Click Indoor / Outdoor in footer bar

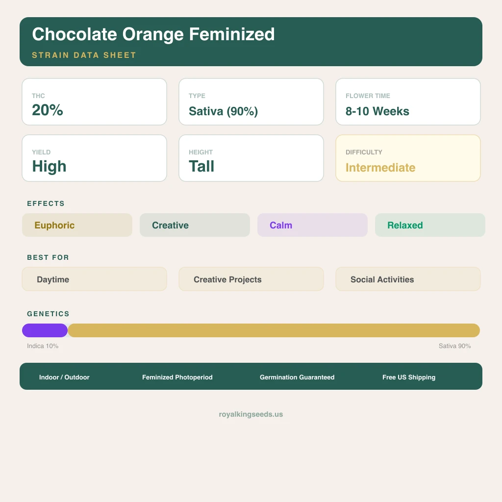click(64, 377)
